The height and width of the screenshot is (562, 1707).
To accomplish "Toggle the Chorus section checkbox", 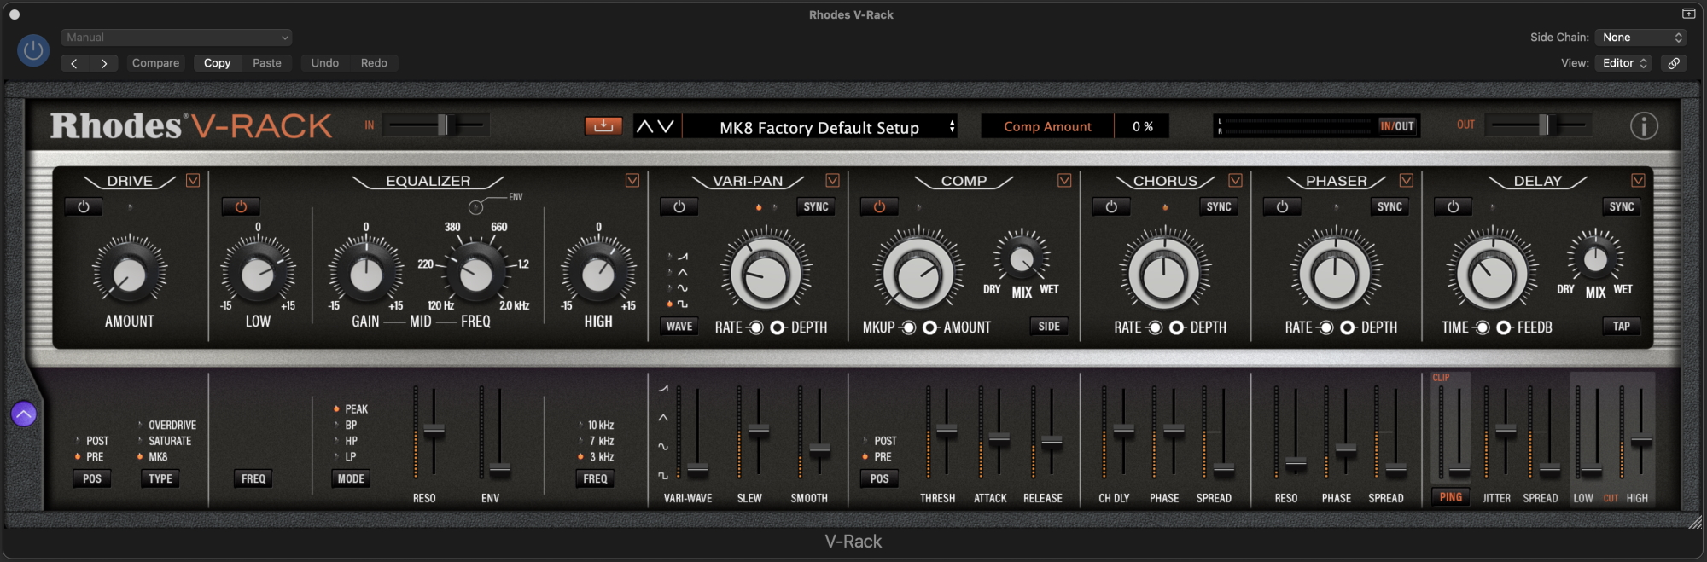I will (x=1235, y=181).
